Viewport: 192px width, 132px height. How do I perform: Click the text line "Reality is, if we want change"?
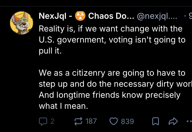coord(110,28)
